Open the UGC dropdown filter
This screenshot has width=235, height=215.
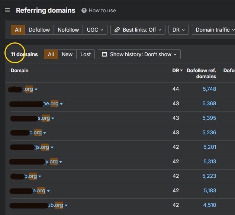tap(95, 30)
